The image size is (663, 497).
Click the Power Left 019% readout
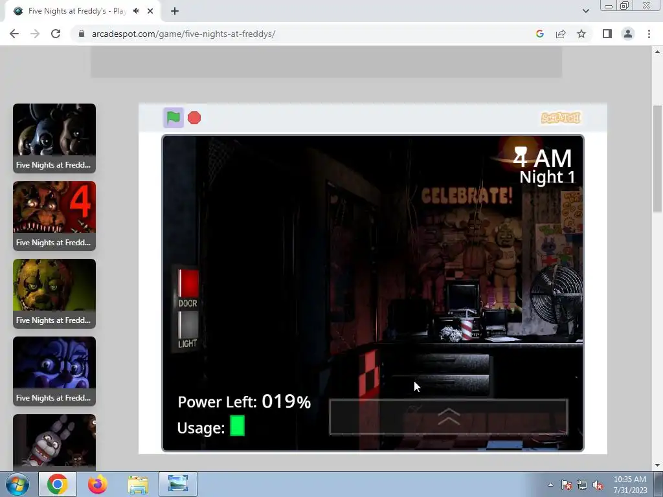244,401
